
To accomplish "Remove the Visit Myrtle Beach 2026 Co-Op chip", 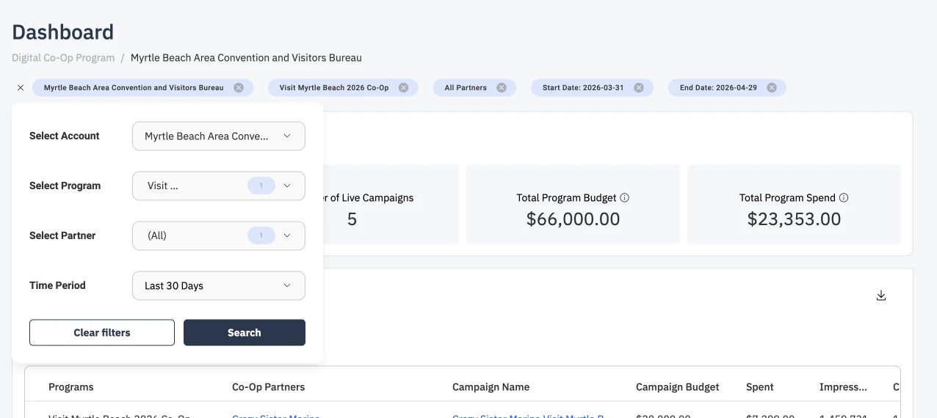I will (403, 88).
